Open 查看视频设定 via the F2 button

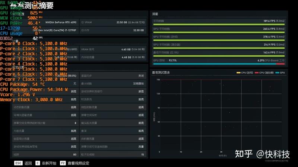(x=74, y=163)
